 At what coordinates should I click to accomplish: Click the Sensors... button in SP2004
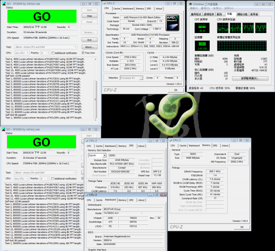(x=89, y=33)
